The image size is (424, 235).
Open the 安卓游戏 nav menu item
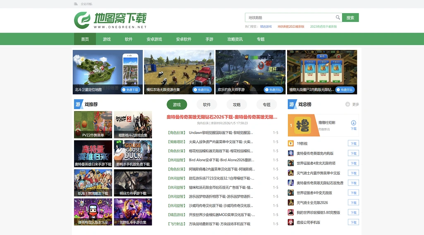point(154,39)
